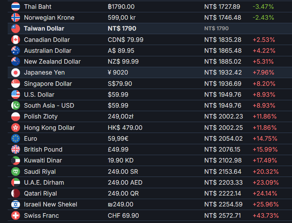Viewport: 292px width, 223px height.
Task: Select the Hong Kong Dollar currency name
Action: (49, 128)
